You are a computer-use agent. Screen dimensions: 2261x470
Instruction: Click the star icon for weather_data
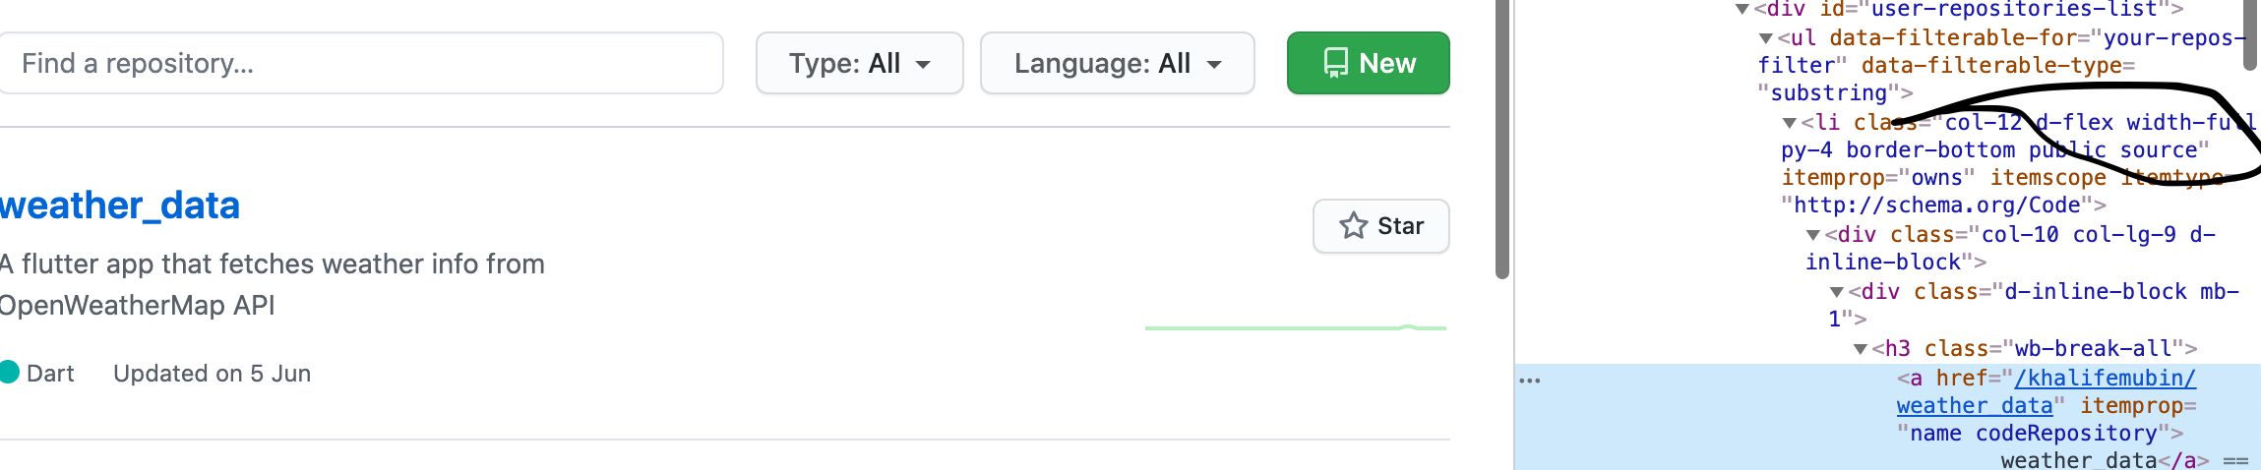click(x=1354, y=226)
